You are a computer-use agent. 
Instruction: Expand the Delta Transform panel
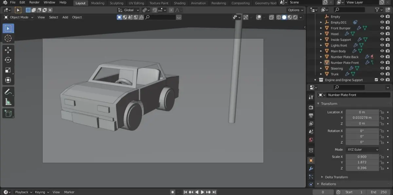[336, 177]
